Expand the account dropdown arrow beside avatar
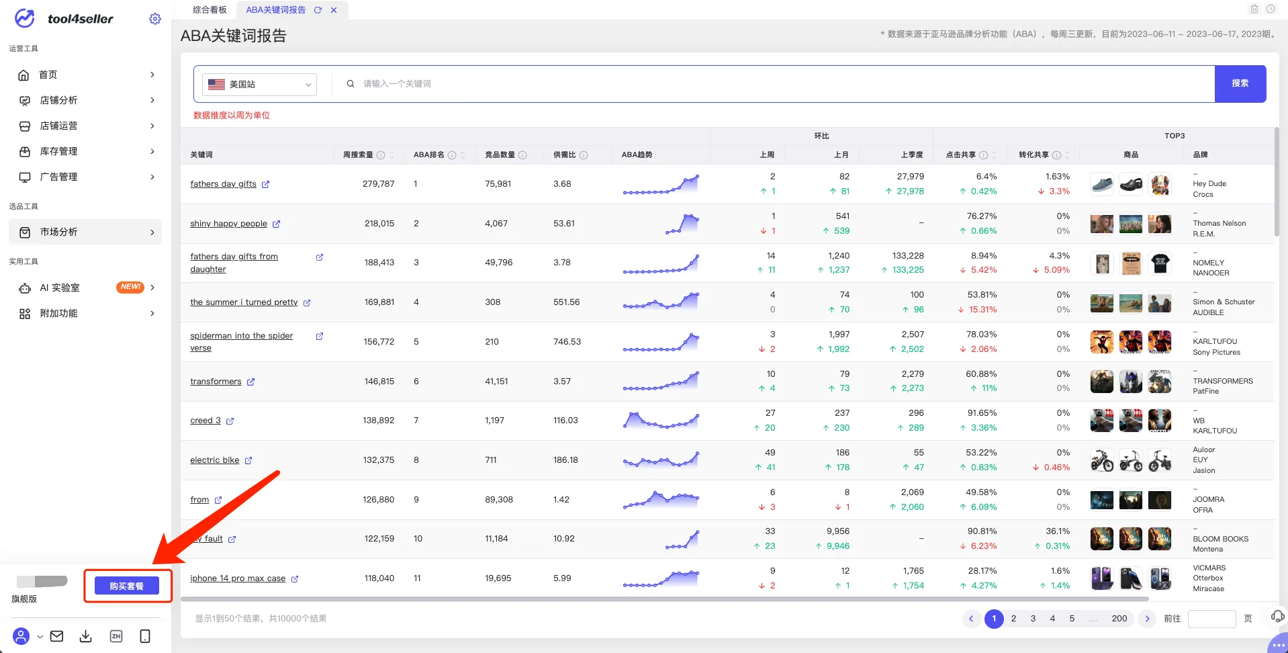The image size is (1288, 653). (x=40, y=636)
